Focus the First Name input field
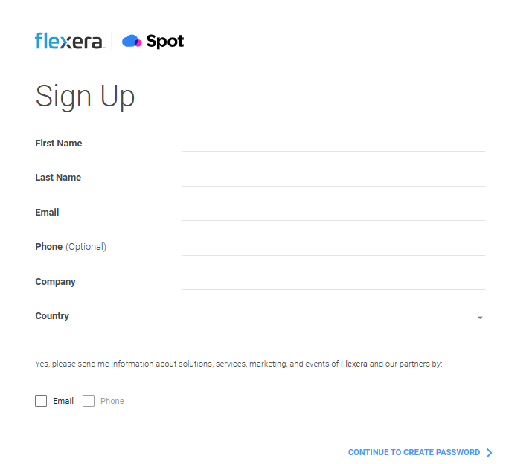 (333, 143)
